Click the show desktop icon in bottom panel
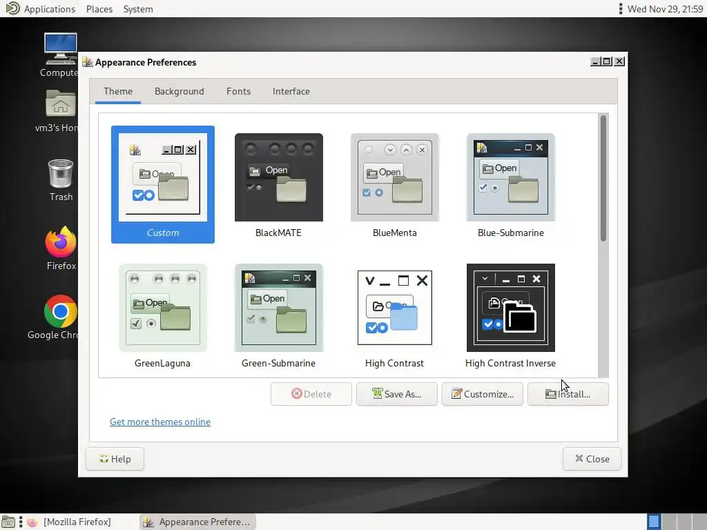707x530 pixels. pyautogui.click(x=8, y=522)
